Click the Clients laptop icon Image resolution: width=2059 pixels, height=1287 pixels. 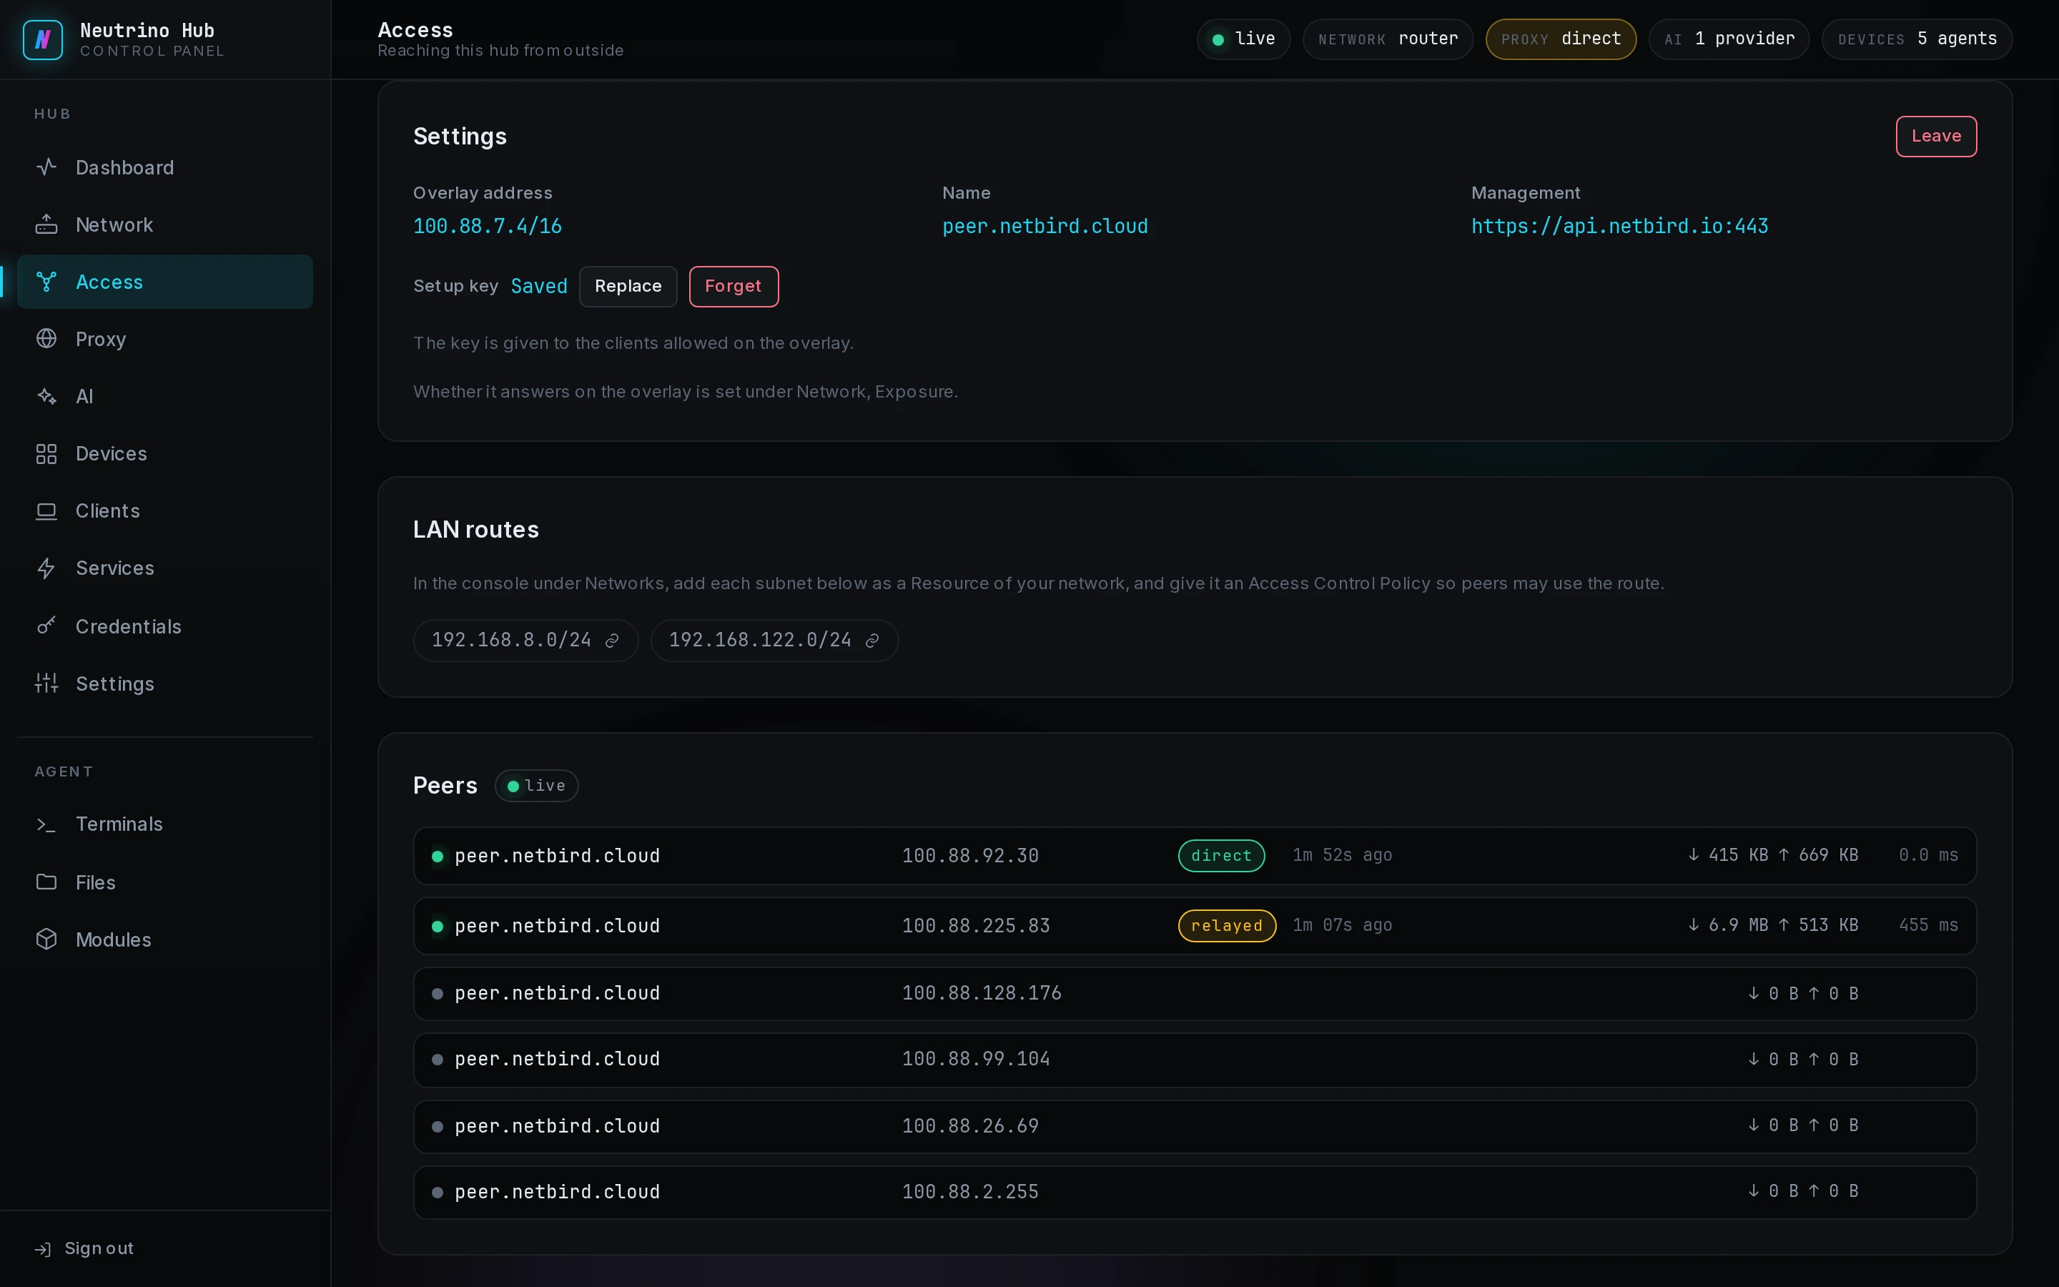pyautogui.click(x=46, y=511)
